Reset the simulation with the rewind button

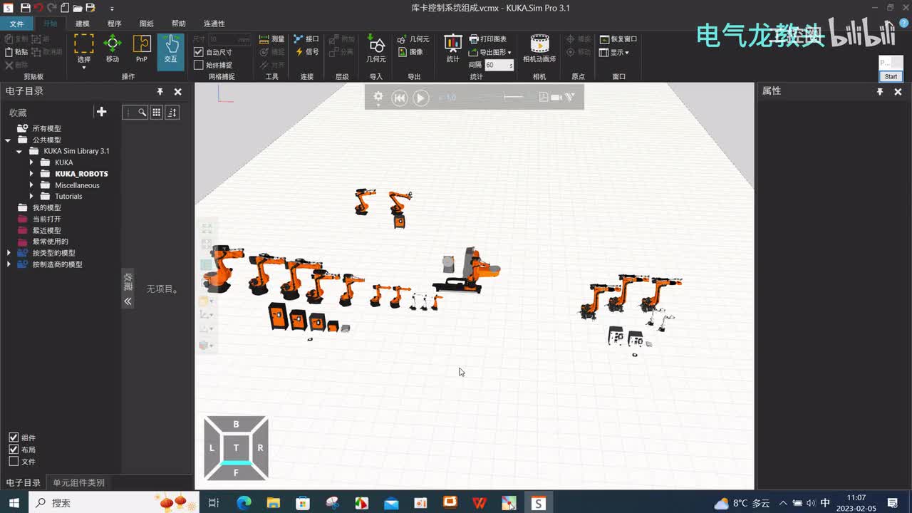tap(400, 98)
